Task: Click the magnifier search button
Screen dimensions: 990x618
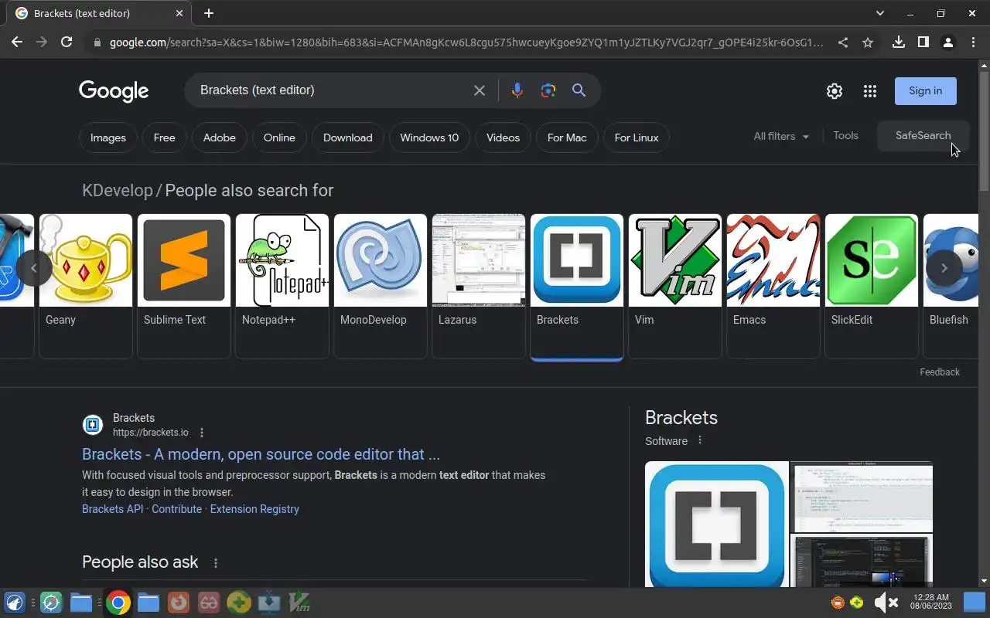Action: pyautogui.click(x=579, y=90)
